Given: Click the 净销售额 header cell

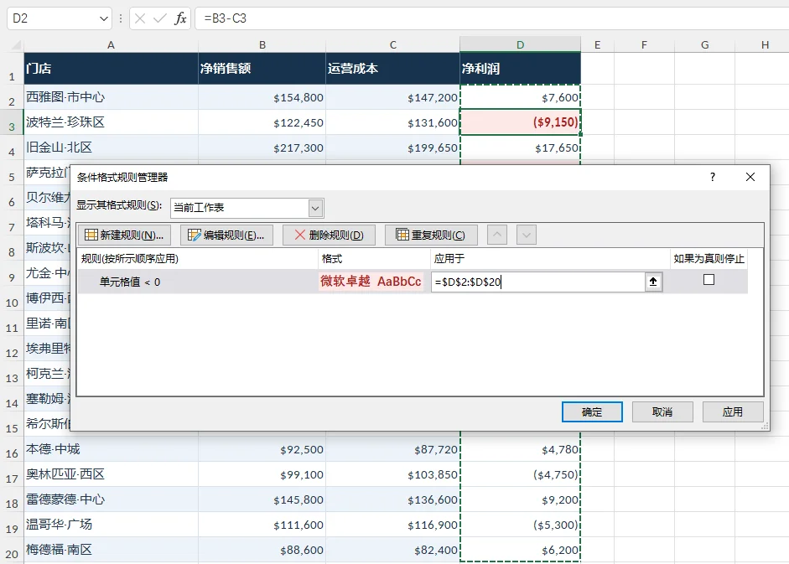Looking at the screenshot, I should coord(262,69).
